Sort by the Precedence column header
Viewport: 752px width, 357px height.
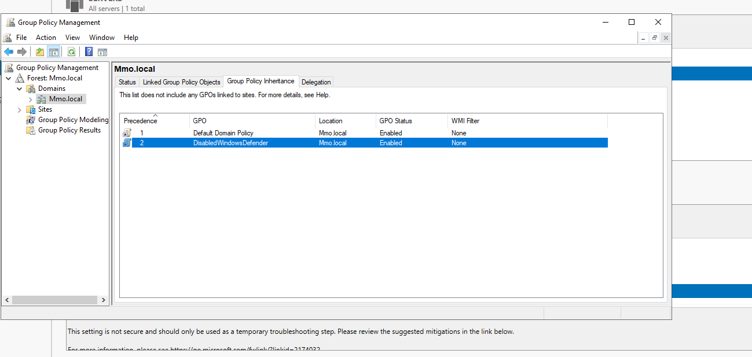pos(155,121)
